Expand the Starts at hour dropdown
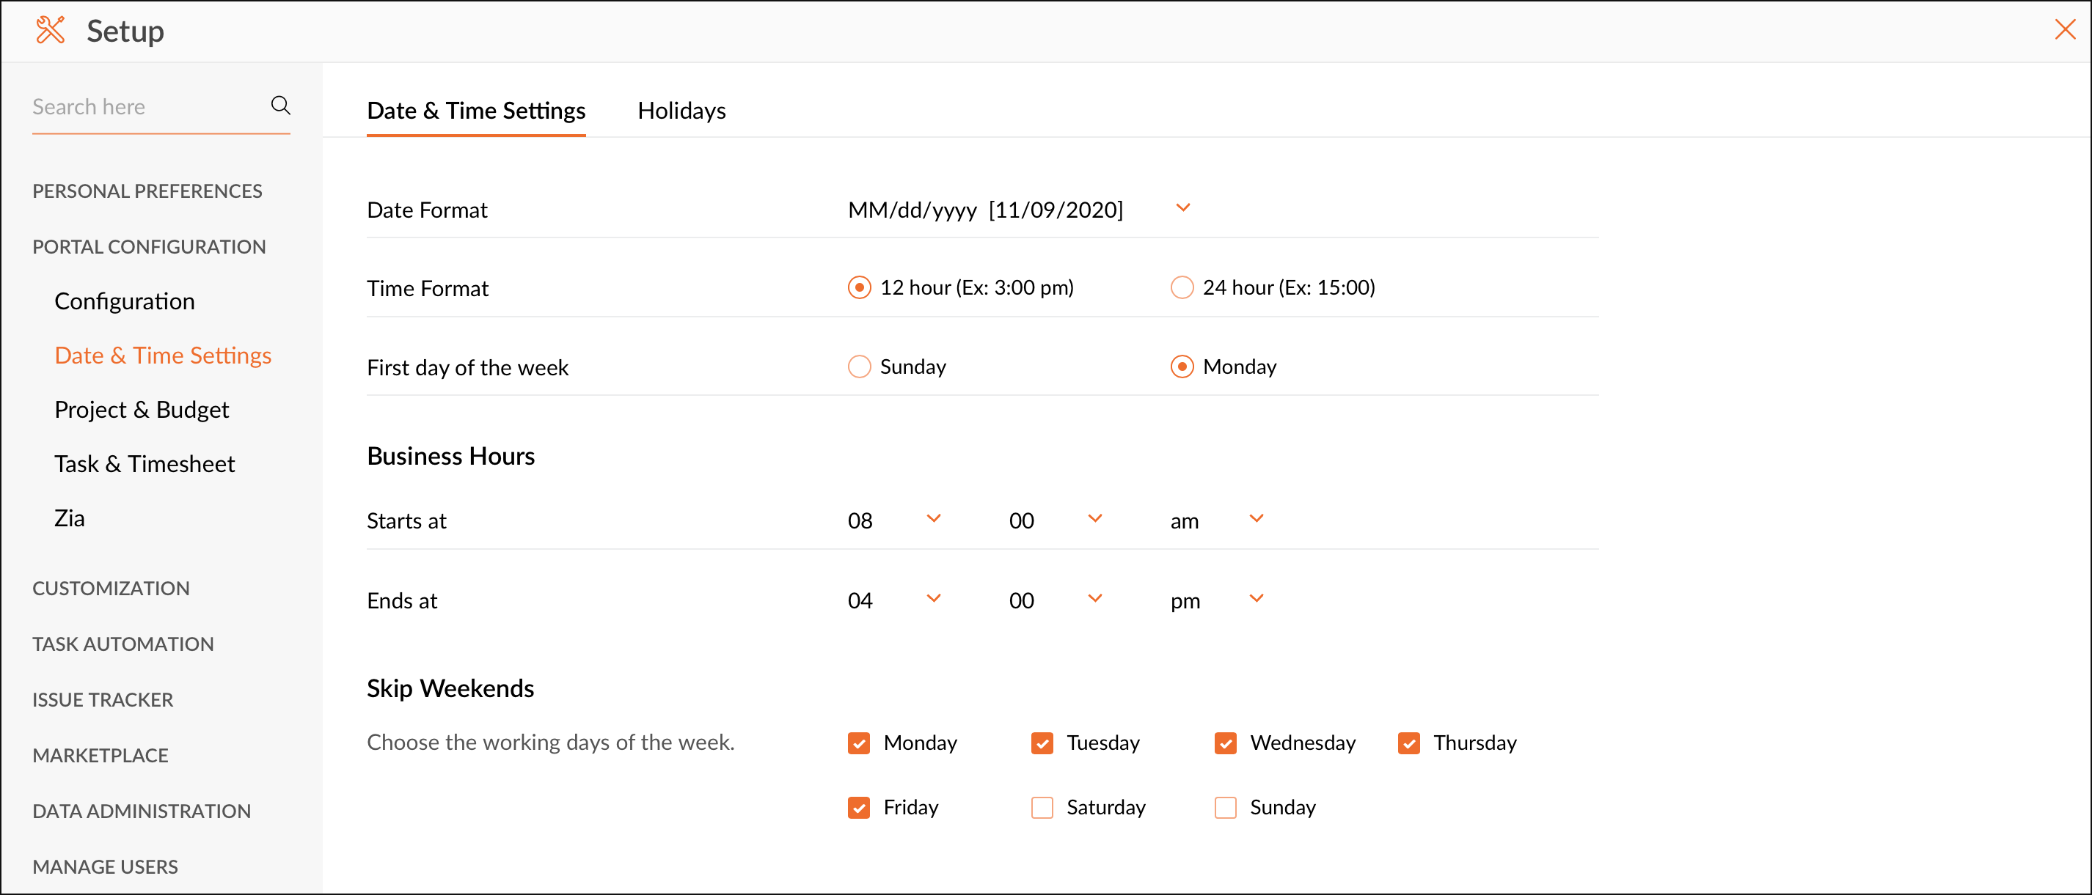Screen dimensions: 2092x895 coord(933,518)
